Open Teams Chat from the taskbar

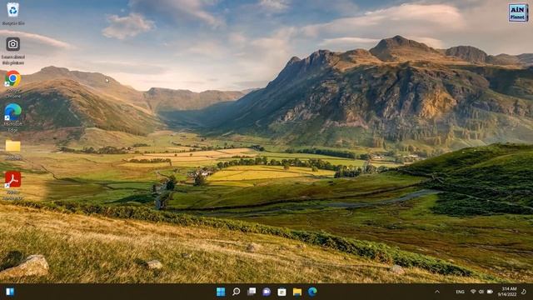pyautogui.click(x=266, y=292)
